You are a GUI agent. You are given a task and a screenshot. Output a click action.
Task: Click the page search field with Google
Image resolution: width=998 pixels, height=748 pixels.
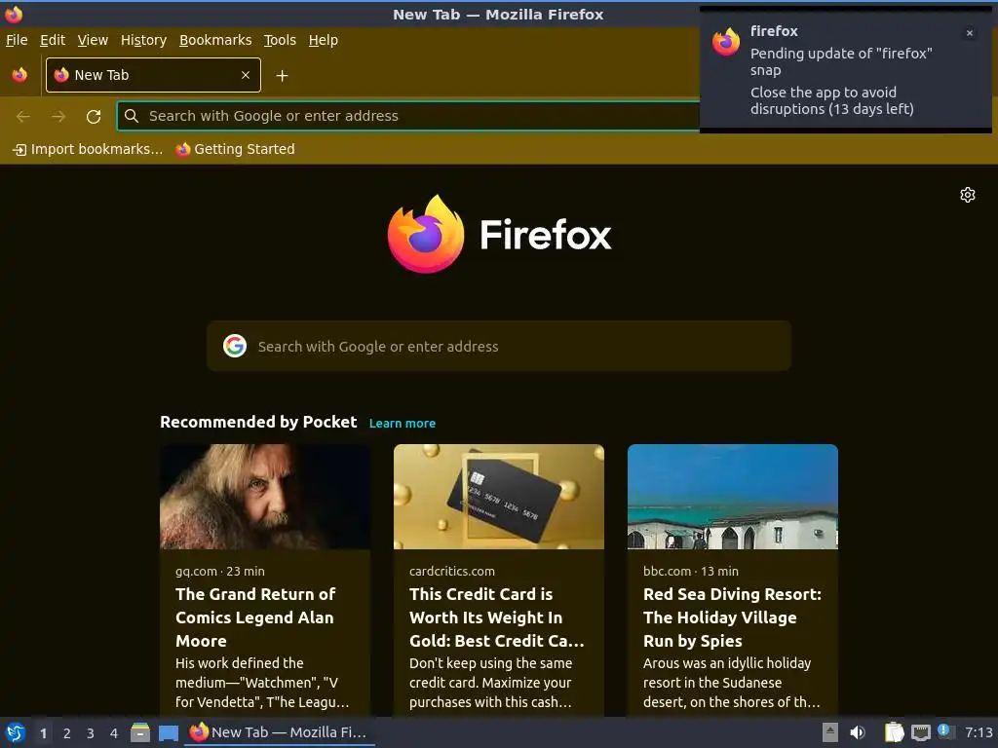499,346
